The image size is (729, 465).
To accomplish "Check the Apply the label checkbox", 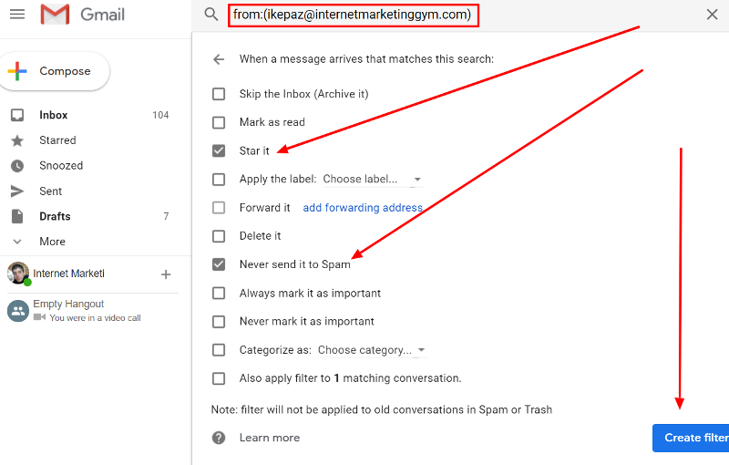I will pyautogui.click(x=219, y=179).
